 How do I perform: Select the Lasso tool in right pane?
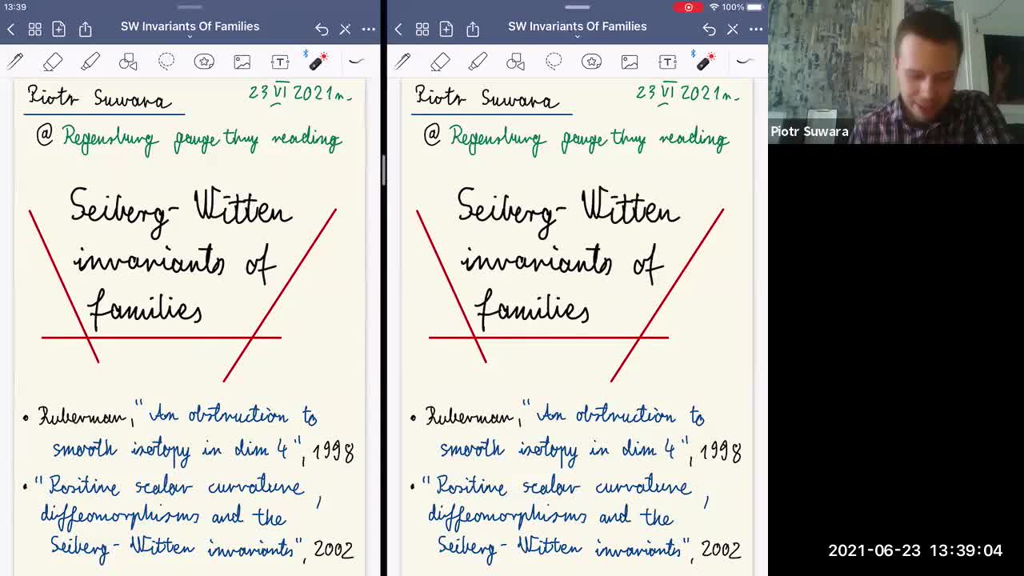554,62
